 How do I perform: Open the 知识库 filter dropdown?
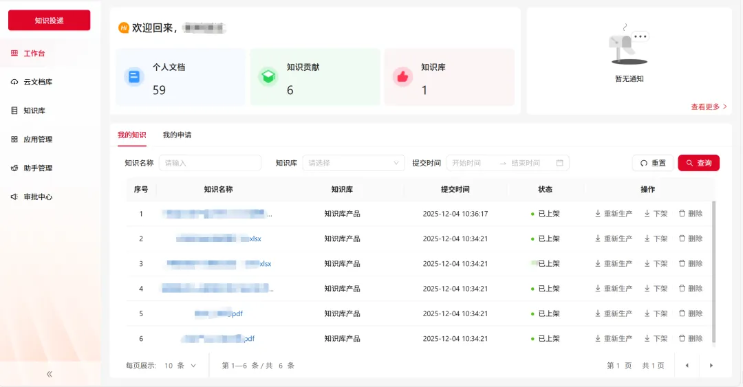(354, 163)
